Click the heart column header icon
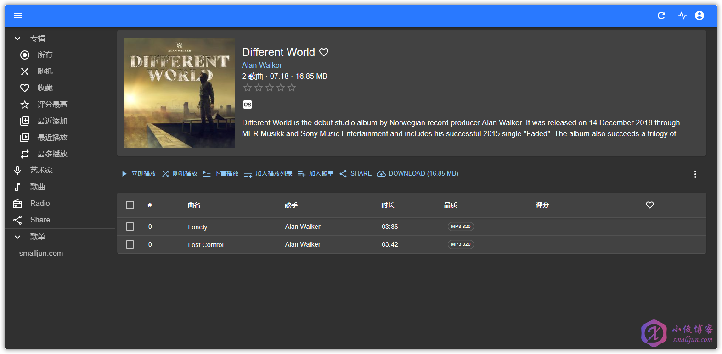This screenshot has height=354, width=722. [x=650, y=205]
